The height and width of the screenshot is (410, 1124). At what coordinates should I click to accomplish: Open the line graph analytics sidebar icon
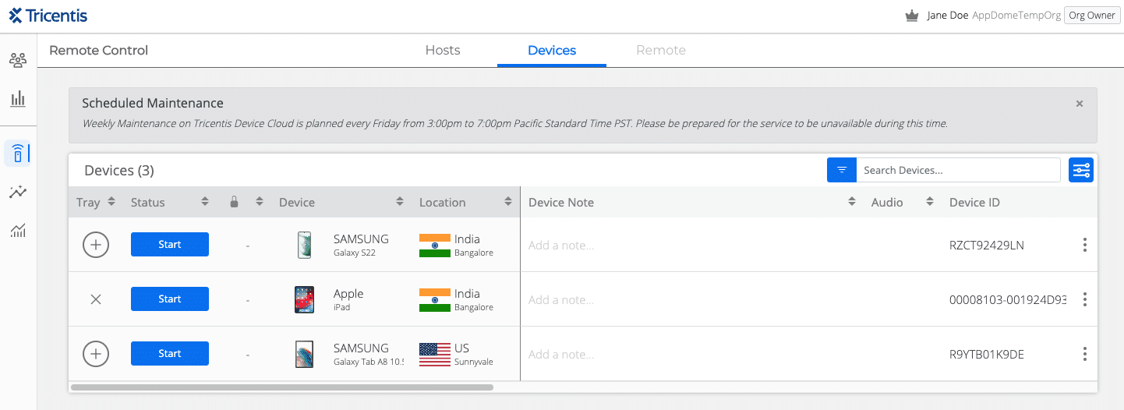pyautogui.click(x=18, y=192)
